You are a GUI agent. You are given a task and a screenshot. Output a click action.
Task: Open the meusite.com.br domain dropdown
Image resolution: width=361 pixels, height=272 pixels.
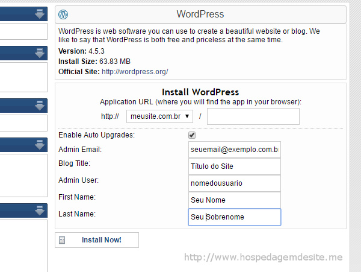coord(159,116)
